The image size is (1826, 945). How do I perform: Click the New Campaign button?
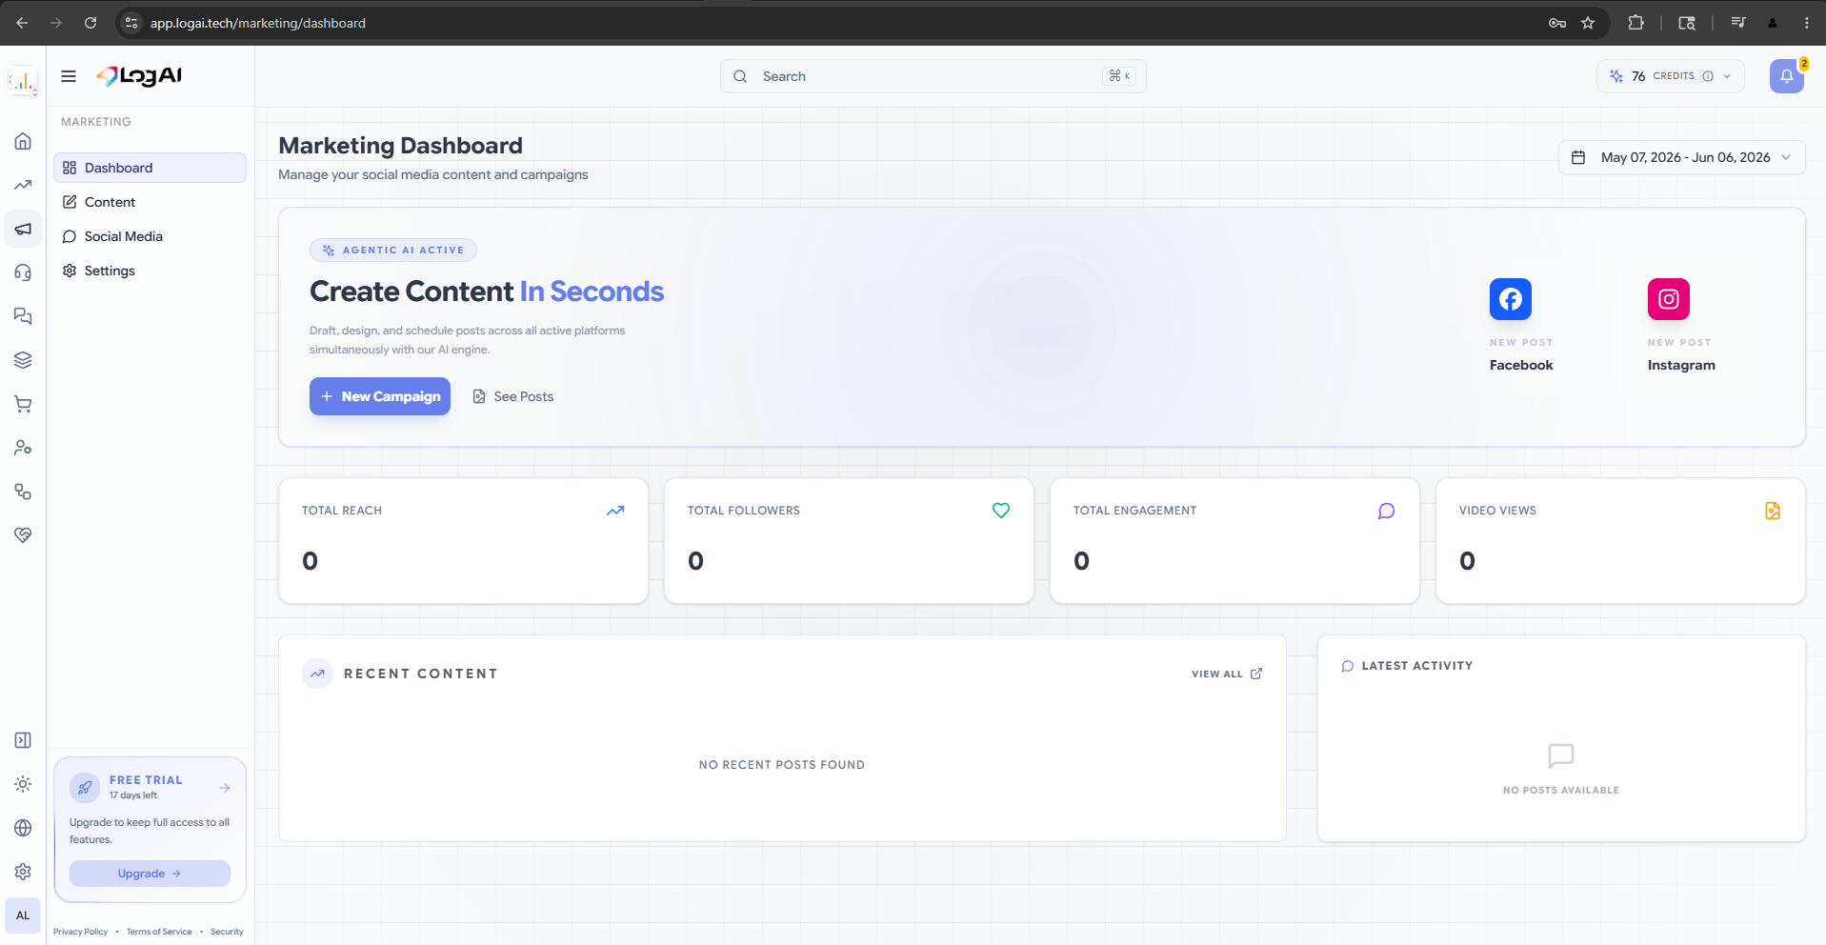tap(380, 396)
